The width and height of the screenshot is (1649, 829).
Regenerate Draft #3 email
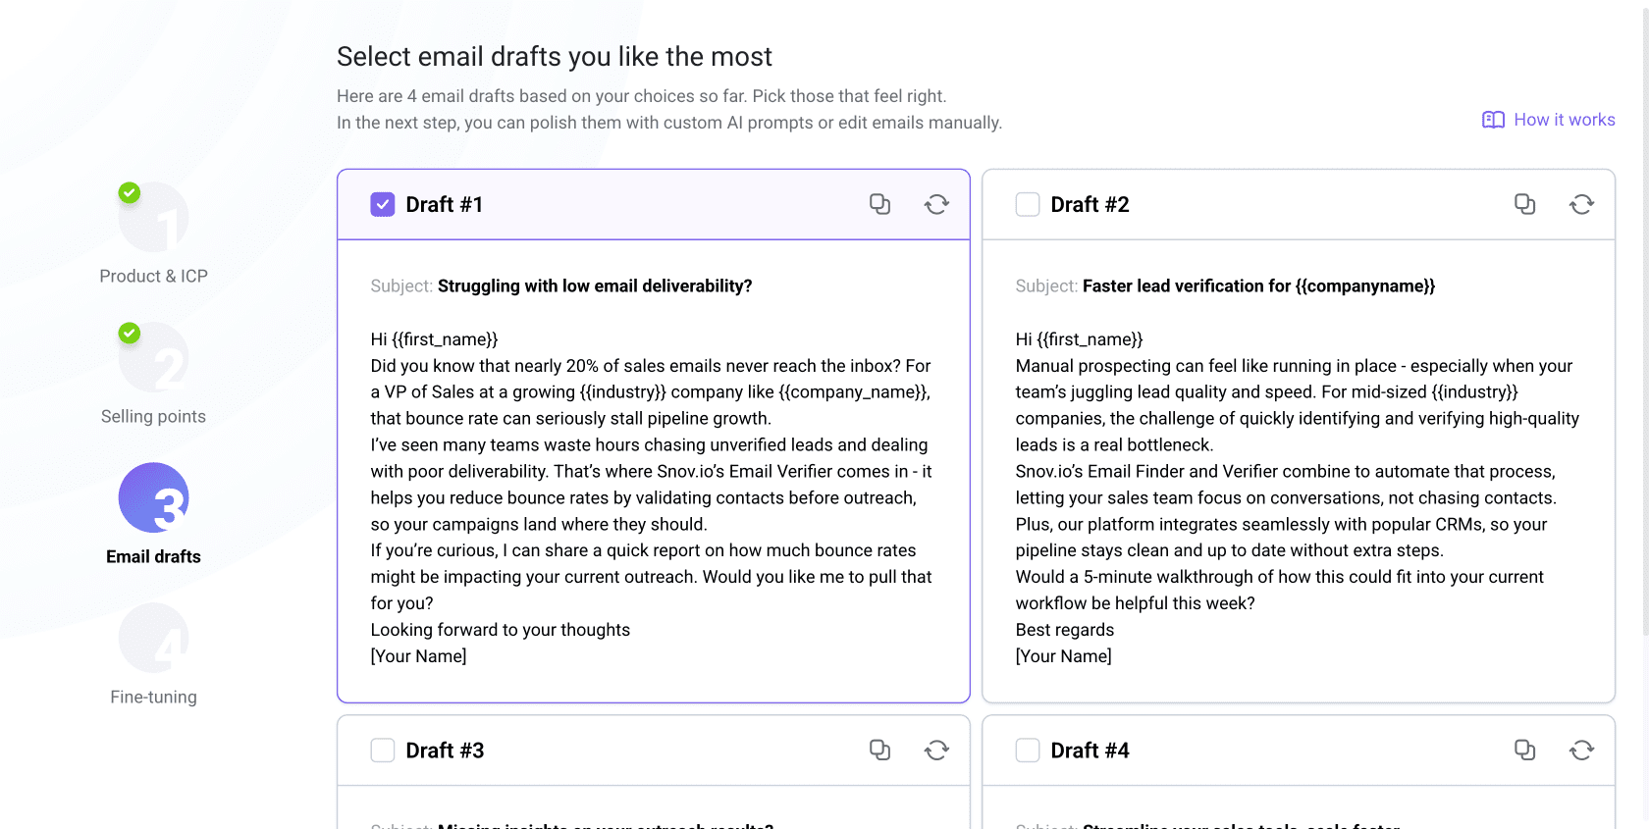936,751
